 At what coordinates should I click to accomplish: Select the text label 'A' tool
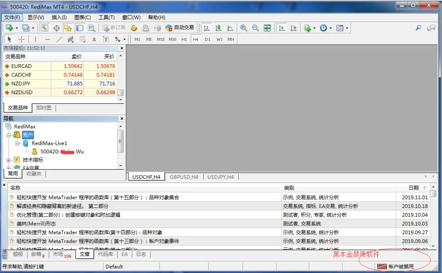[x=94, y=39]
